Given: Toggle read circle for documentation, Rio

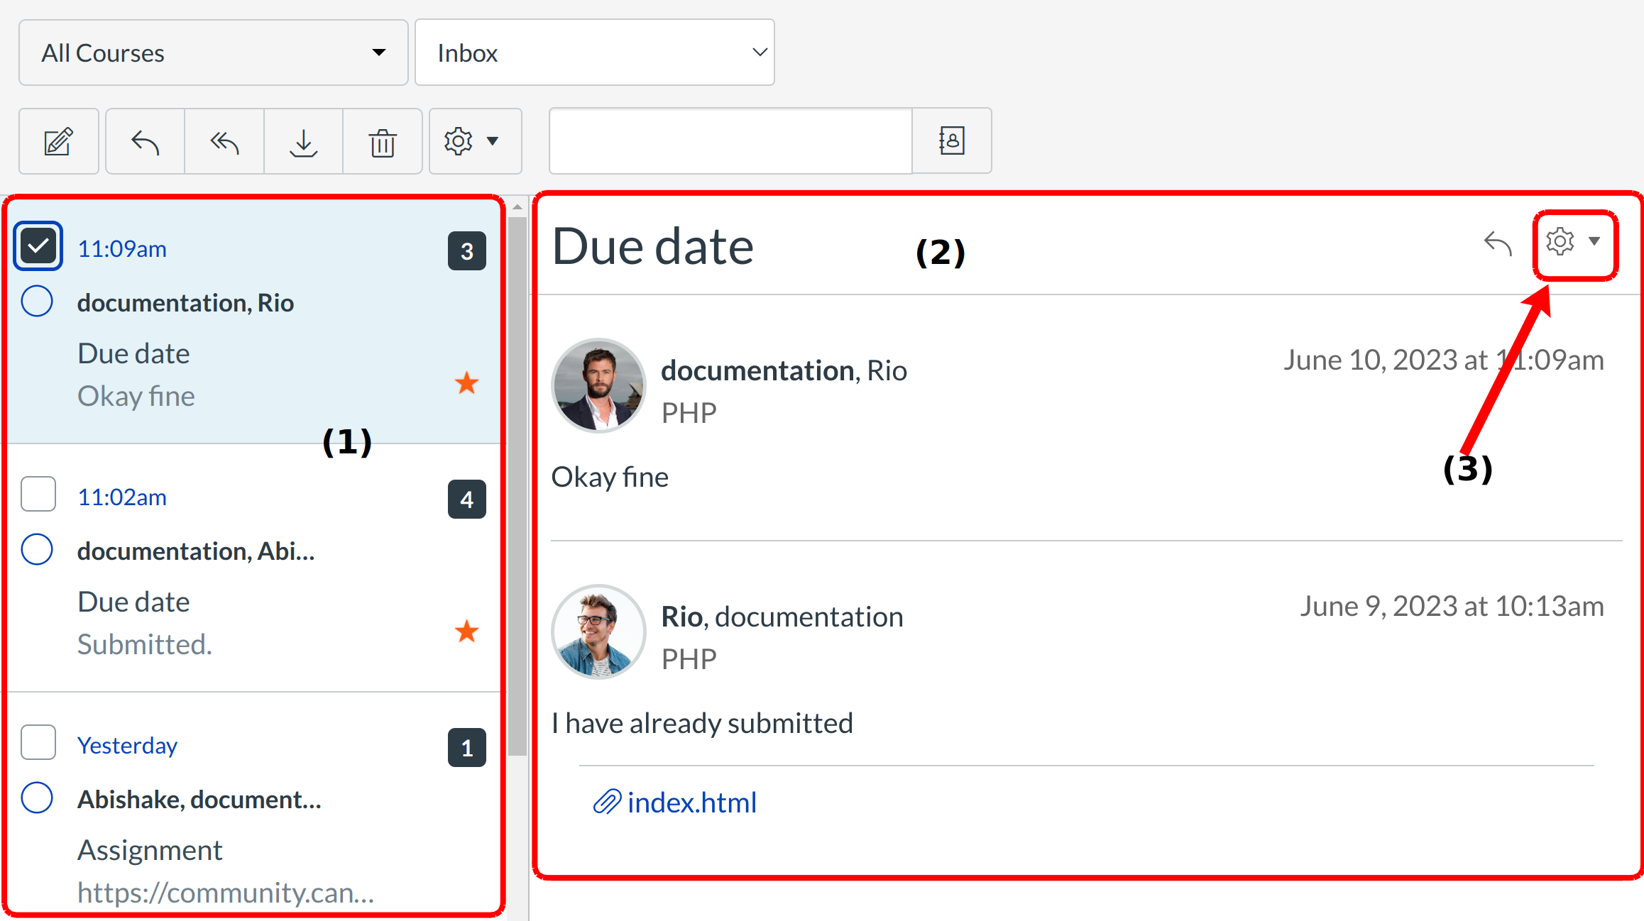Looking at the screenshot, I should [x=37, y=302].
